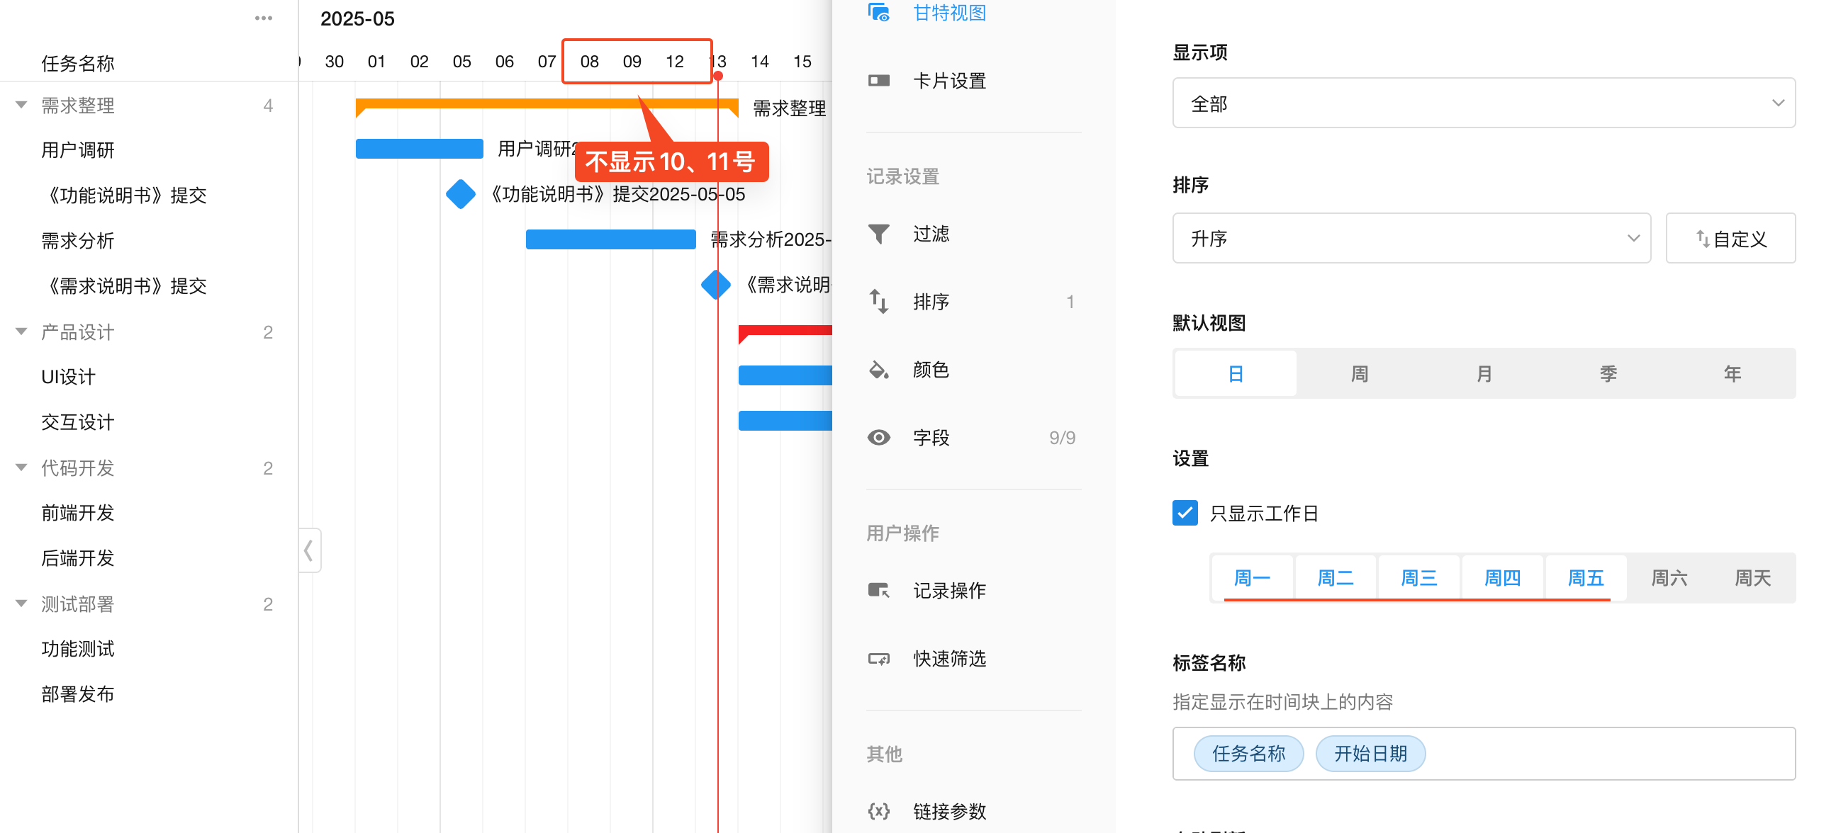
Task: Open link parameters icon
Action: click(878, 811)
